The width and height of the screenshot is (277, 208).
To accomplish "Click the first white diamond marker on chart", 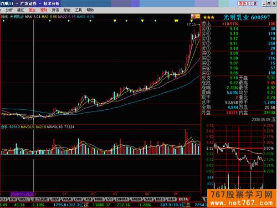I will 3,21.
